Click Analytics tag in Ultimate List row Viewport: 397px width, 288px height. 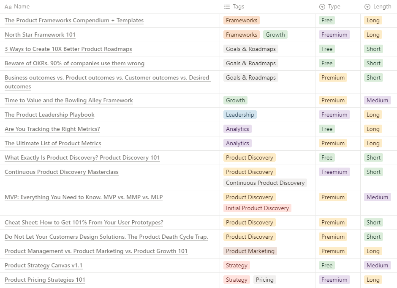pos(237,144)
